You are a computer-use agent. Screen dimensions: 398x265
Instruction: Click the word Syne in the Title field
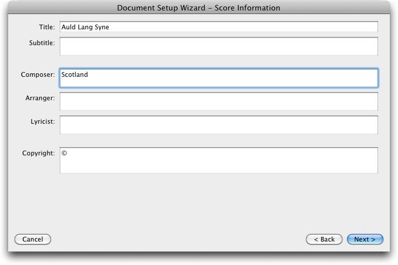click(x=102, y=27)
